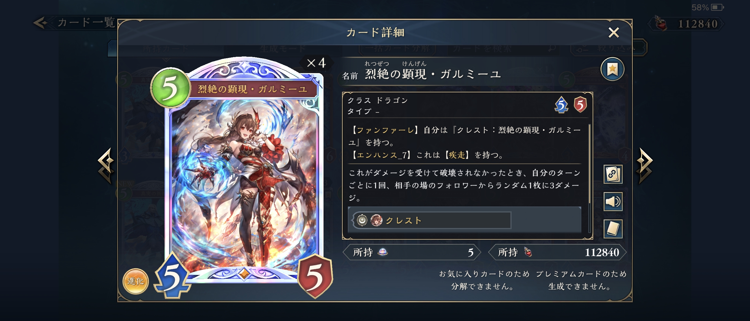Tap the ファンファーレ keyword link
The width and height of the screenshot is (750, 321).
[x=385, y=130]
